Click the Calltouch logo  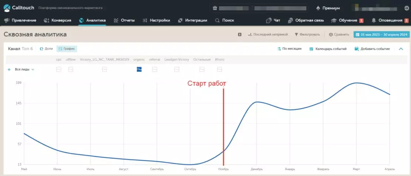(x=18, y=8)
